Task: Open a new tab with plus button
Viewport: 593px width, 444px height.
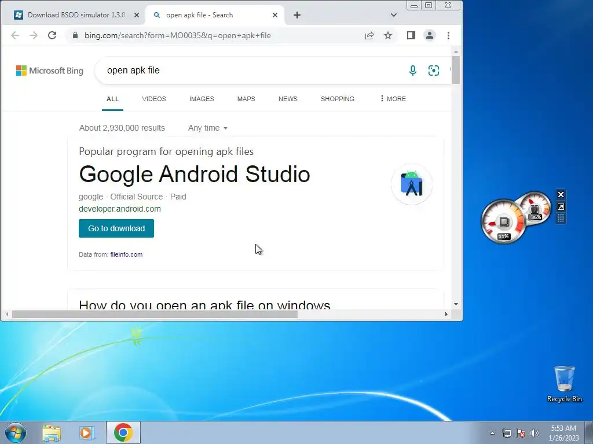Action: pyautogui.click(x=297, y=15)
